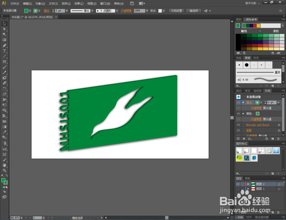The width and height of the screenshot is (286, 220).
Task: Select the Eraser tool
Action: tap(4, 83)
